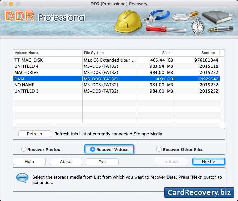Click the Refresh button
238x201 pixels.
point(35,134)
